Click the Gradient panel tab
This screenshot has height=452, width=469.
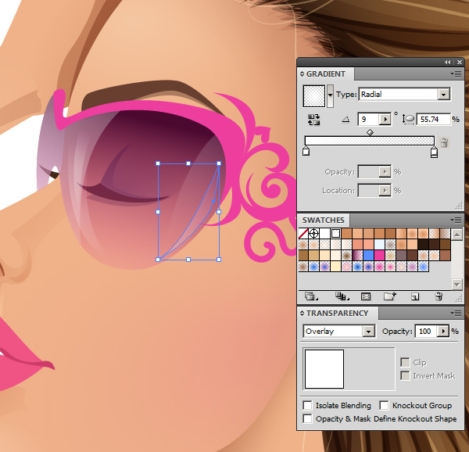(326, 74)
